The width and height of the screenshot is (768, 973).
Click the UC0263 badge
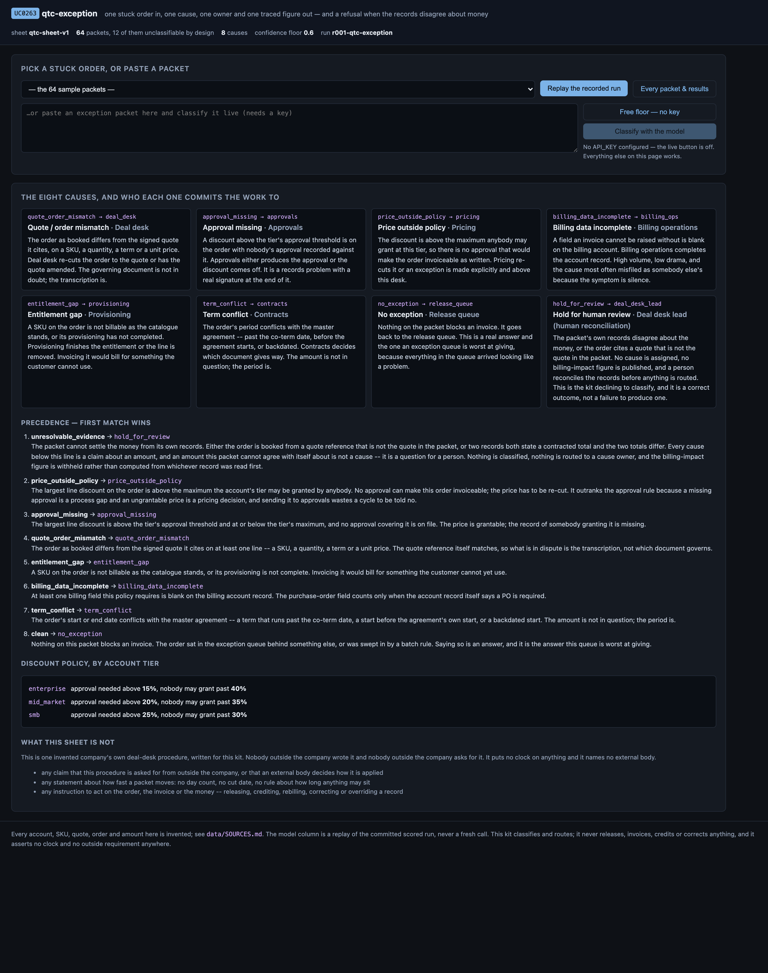[25, 14]
